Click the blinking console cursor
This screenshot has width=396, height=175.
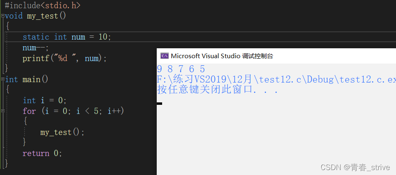coord(159,104)
